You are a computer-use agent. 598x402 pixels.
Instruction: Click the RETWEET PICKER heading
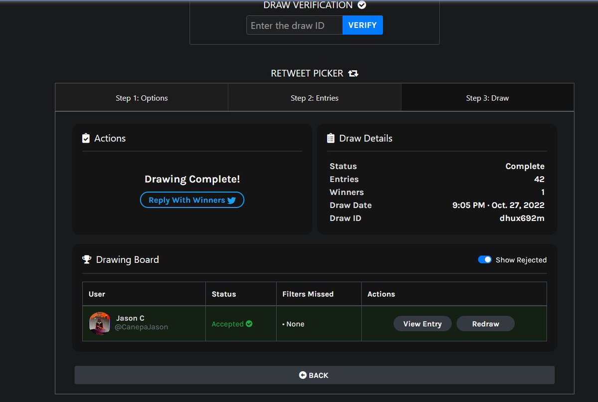[x=307, y=73]
